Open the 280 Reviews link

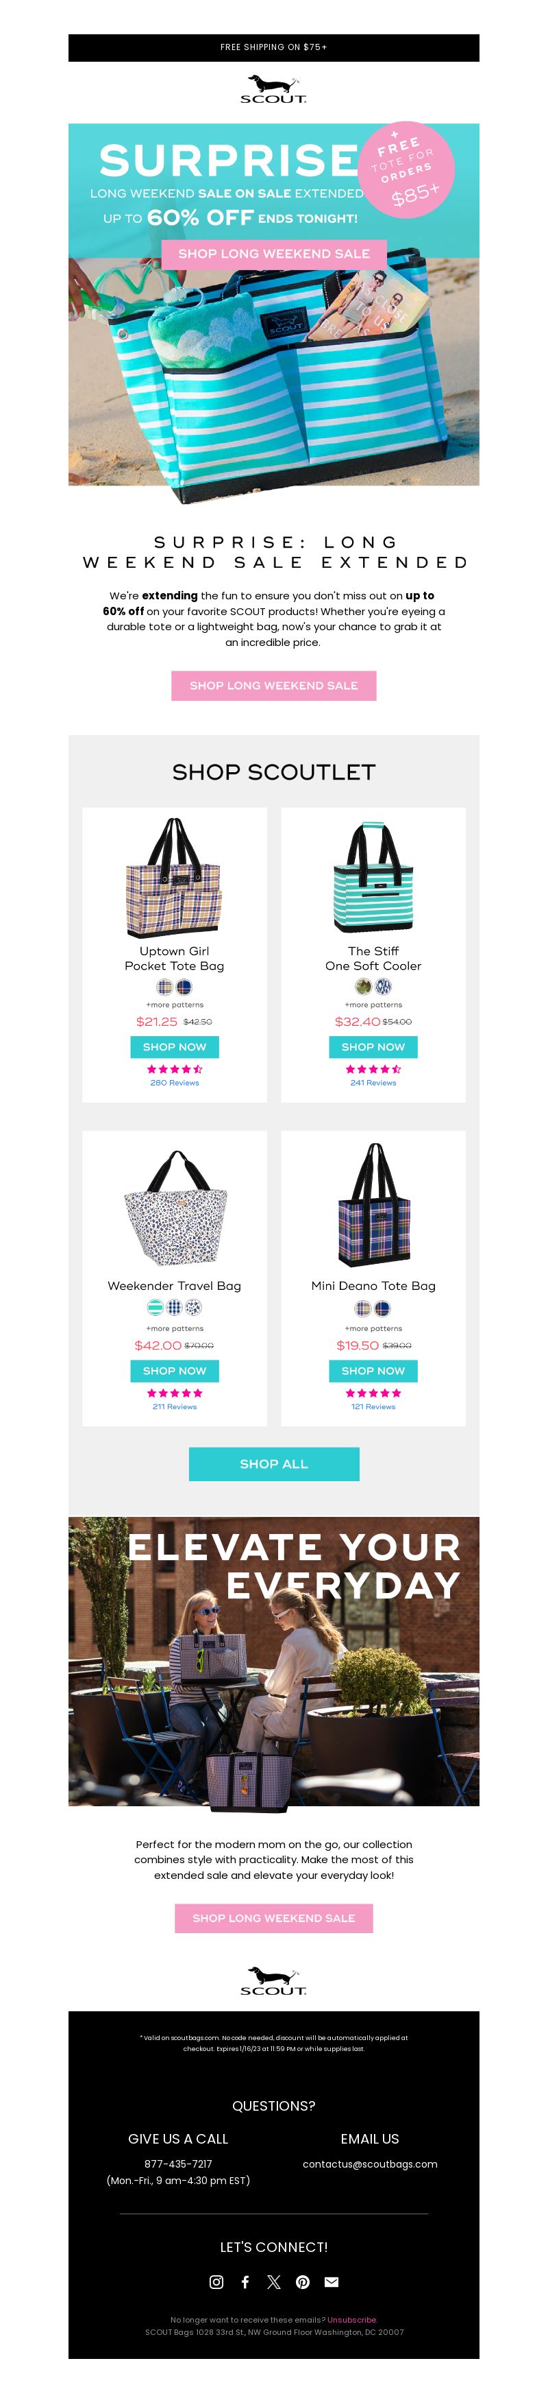pyautogui.click(x=175, y=1081)
